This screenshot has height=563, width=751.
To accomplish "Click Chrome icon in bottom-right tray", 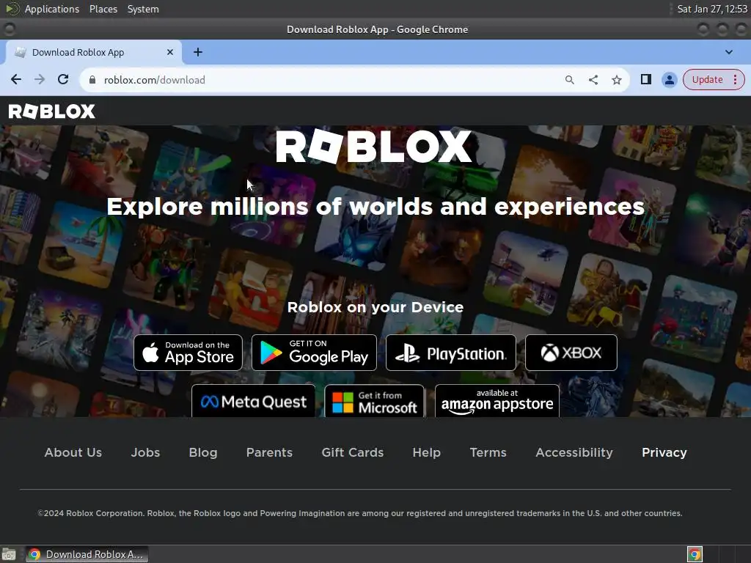I will (695, 554).
